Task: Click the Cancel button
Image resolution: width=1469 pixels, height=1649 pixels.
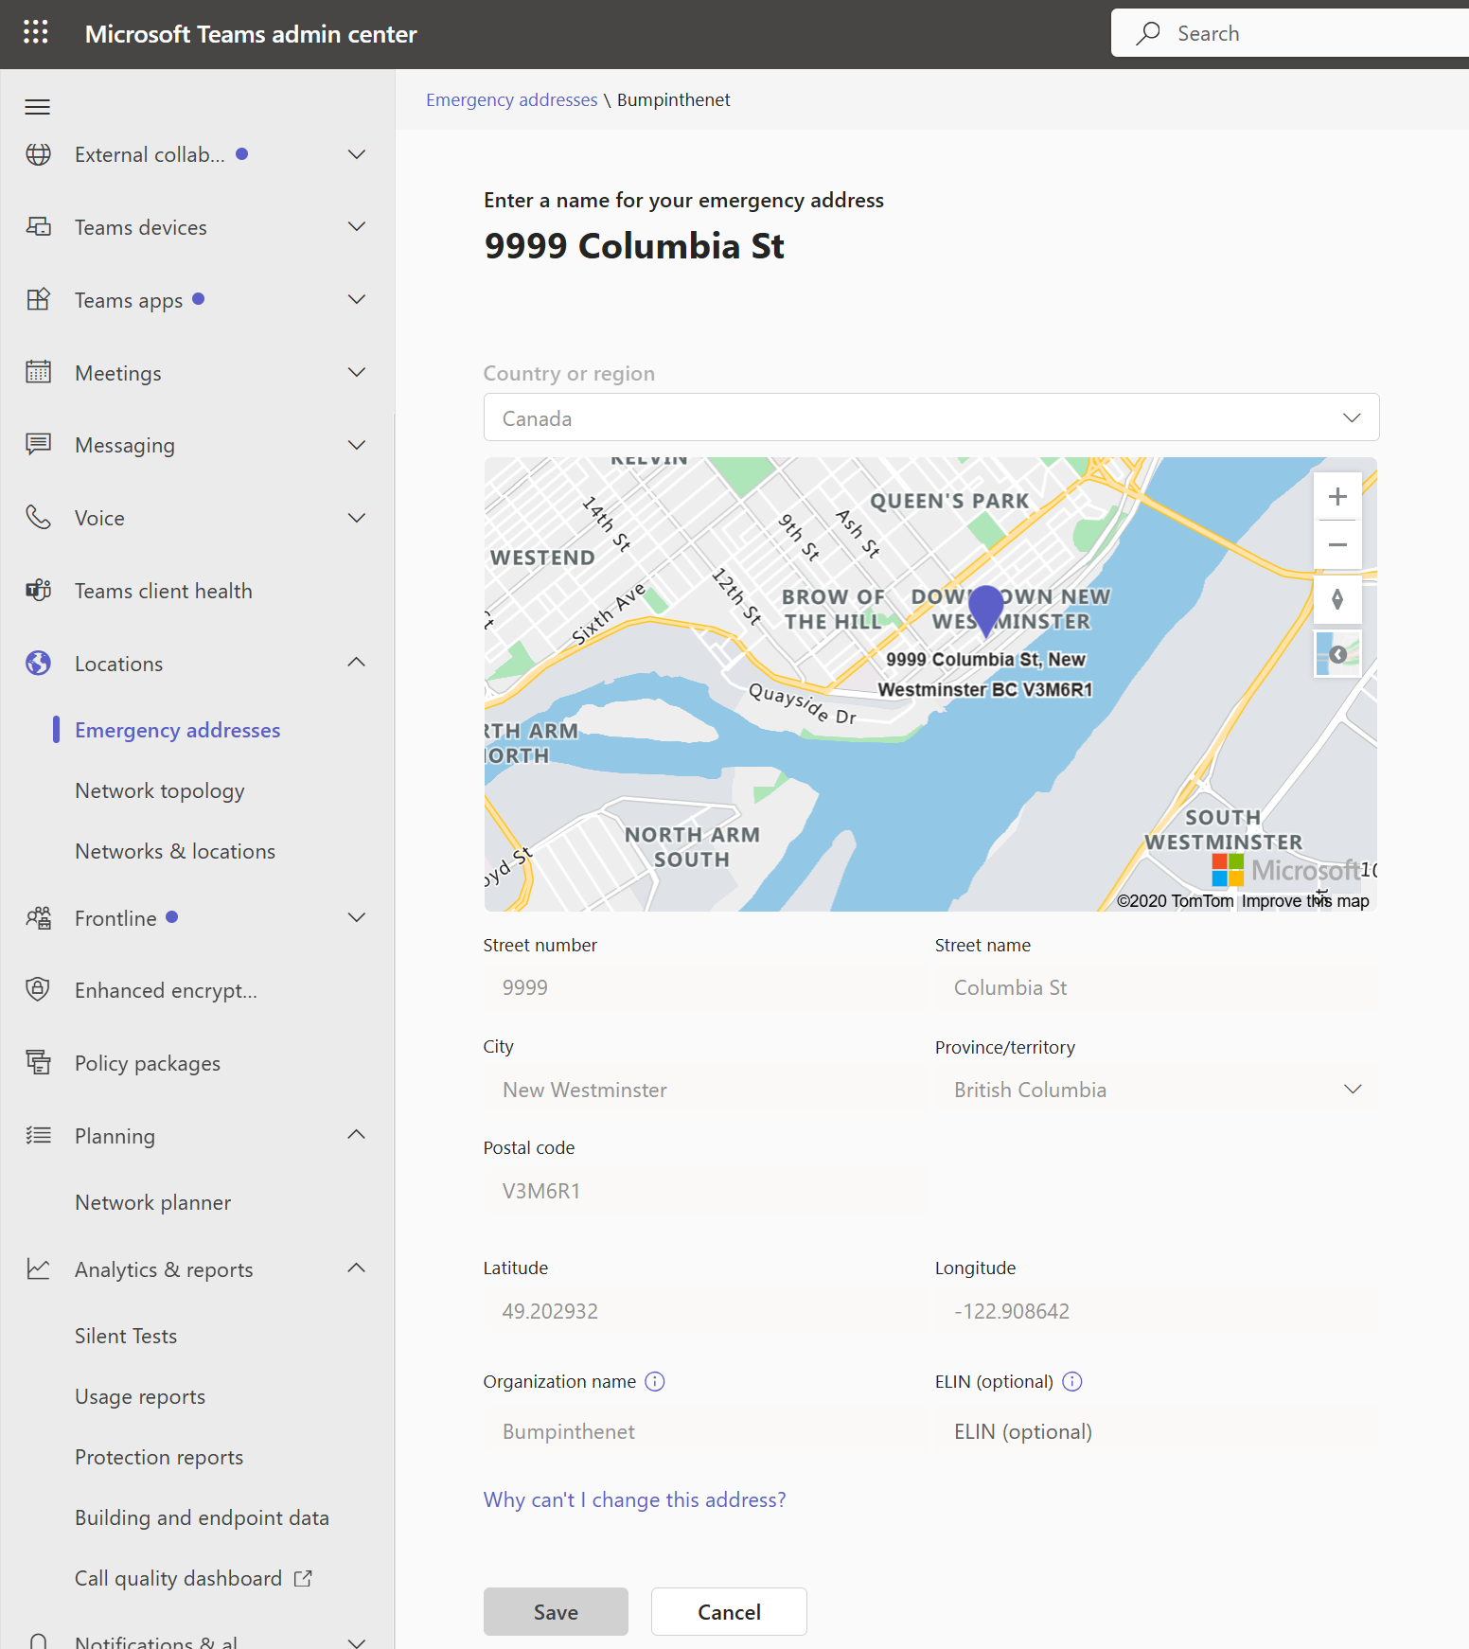Action: [x=729, y=1612]
